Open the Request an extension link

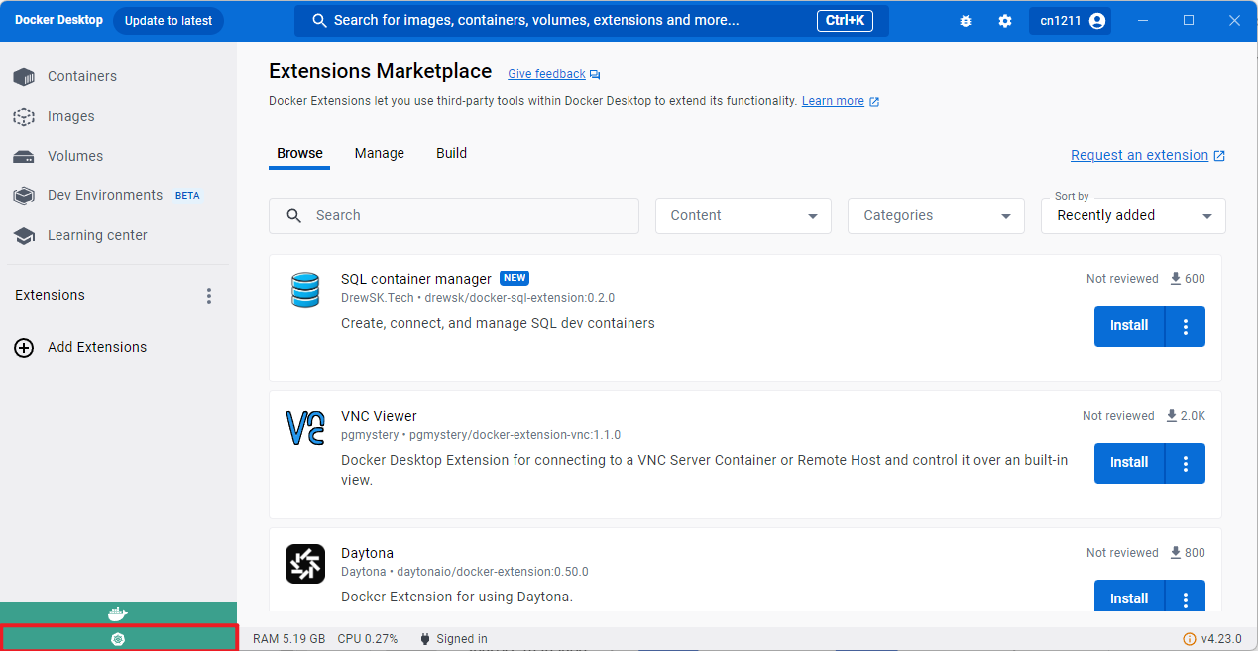(1140, 155)
